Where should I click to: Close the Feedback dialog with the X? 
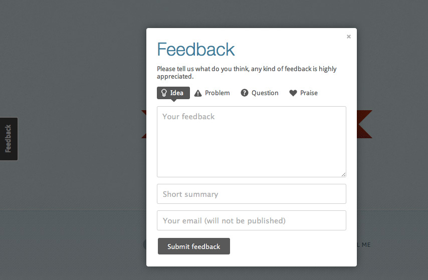click(x=349, y=37)
